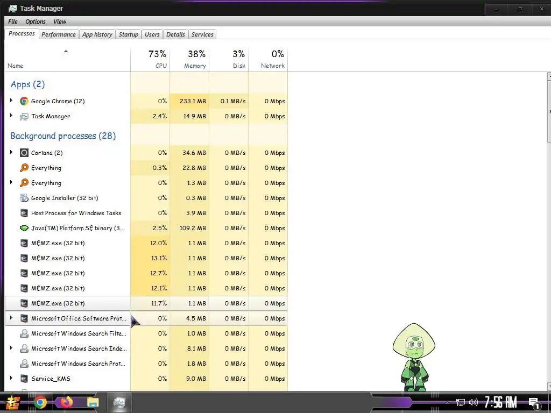Image resolution: width=551 pixels, height=413 pixels.
Task: Click the Task Manager process row icon
Action: pyautogui.click(x=24, y=116)
